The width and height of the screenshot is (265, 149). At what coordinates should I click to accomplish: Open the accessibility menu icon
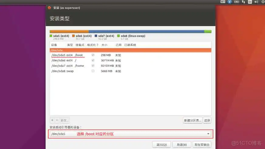pyautogui.click(x=229, y=2)
